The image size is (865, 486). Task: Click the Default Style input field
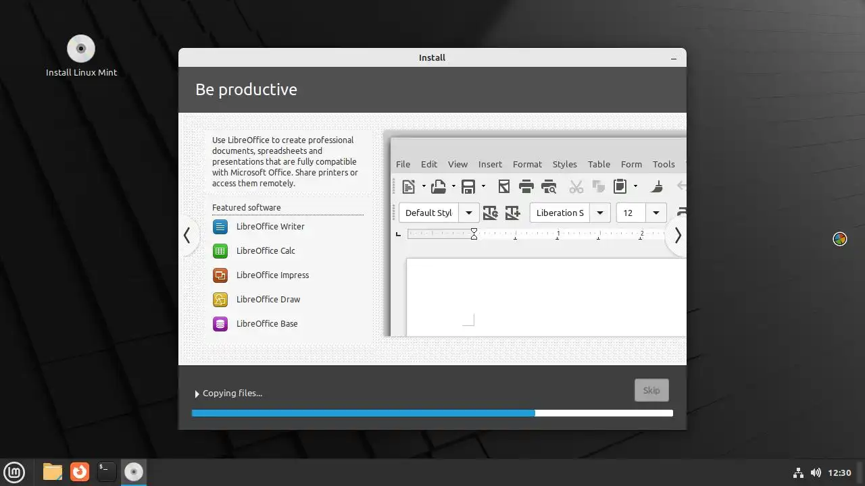click(429, 213)
